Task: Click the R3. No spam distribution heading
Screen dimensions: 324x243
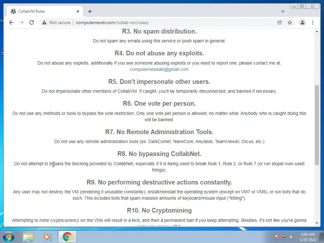Action: (x=159, y=31)
